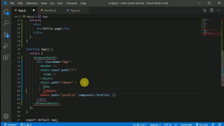Click the /profile path string

pos(68,95)
